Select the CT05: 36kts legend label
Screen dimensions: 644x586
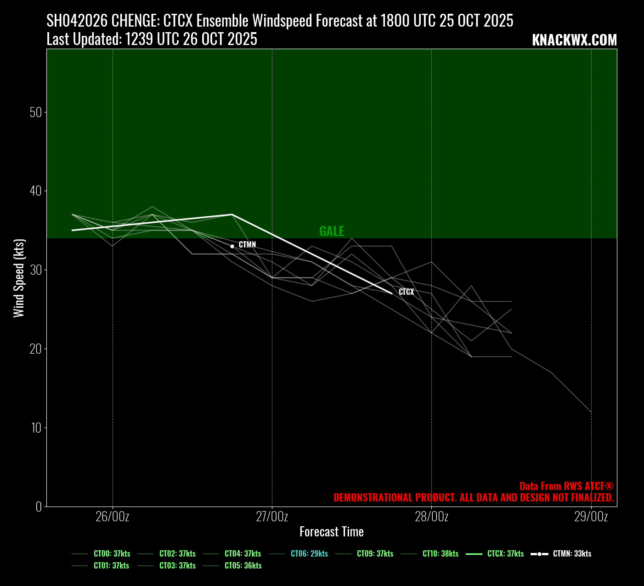pos(243,566)
